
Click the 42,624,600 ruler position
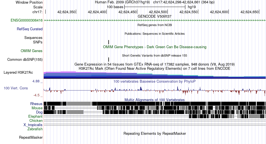(x=219, y=12)
